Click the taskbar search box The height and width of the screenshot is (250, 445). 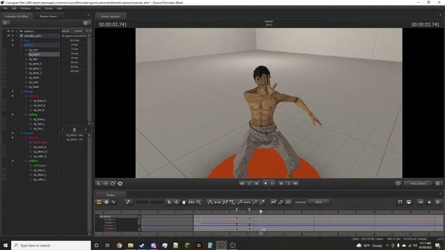pyautogui.click(x=51, y=245)
